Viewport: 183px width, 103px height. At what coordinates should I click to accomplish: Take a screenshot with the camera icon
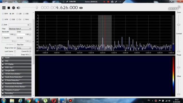[x=112, y=2]
